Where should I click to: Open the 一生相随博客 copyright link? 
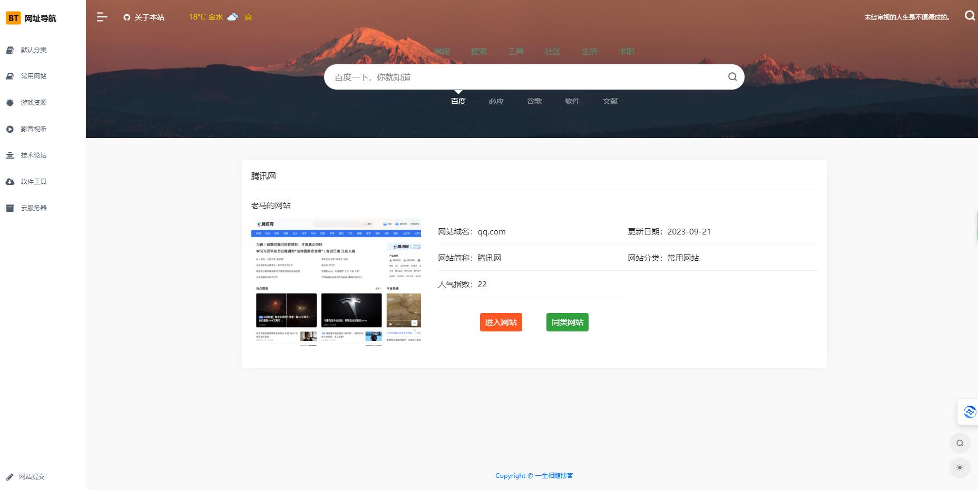[x=554, y=475]
